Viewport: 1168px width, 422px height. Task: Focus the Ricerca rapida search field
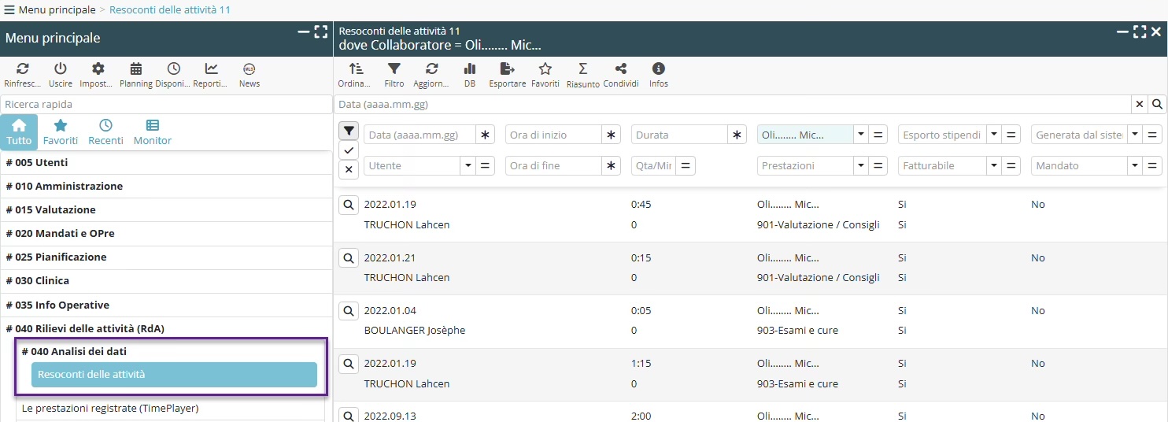click(166, 104)
